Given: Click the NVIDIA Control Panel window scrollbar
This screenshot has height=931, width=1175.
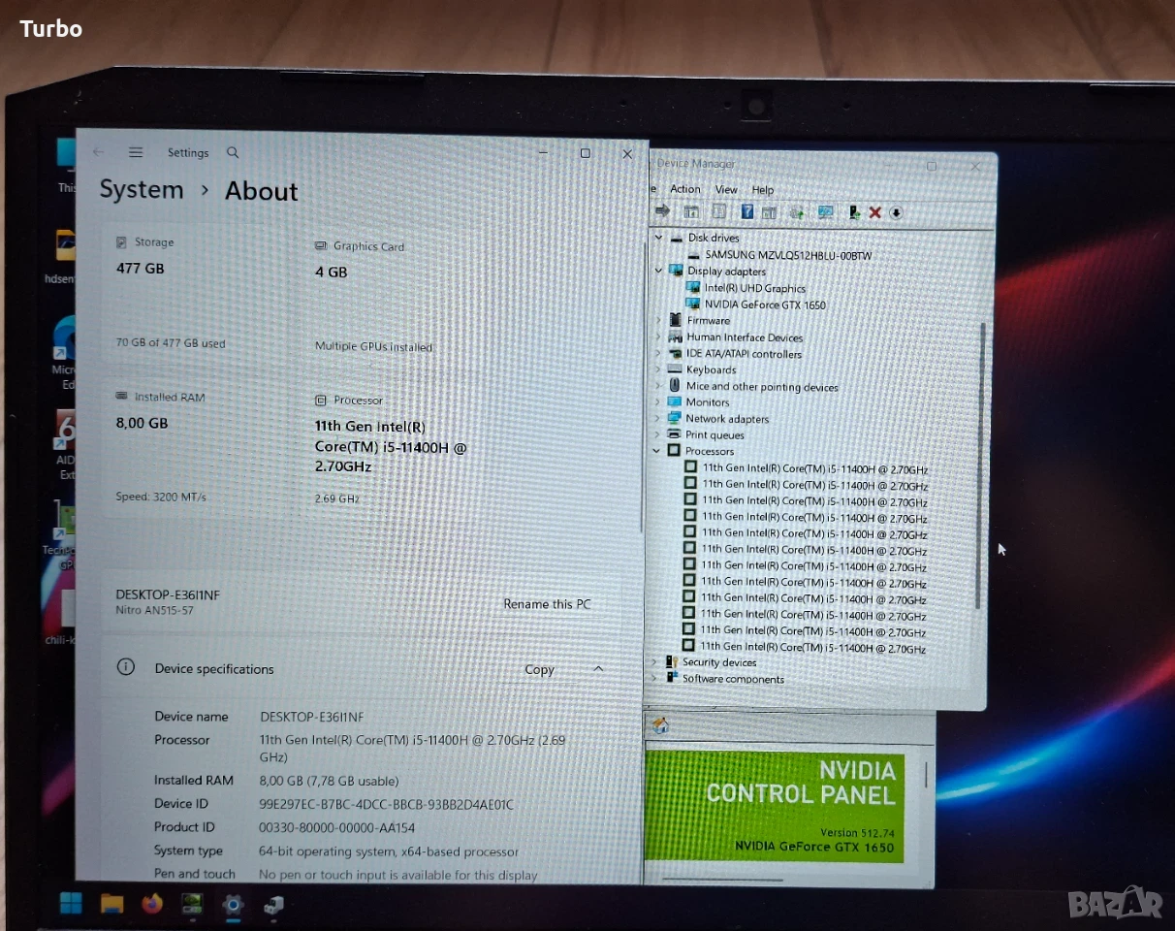Looking at the screenshot, I should pos(926,774).
